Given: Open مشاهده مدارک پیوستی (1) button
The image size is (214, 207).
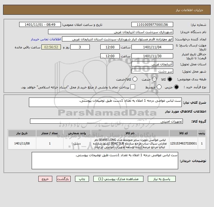Looking at the screenshot, I should click(118, 179).
